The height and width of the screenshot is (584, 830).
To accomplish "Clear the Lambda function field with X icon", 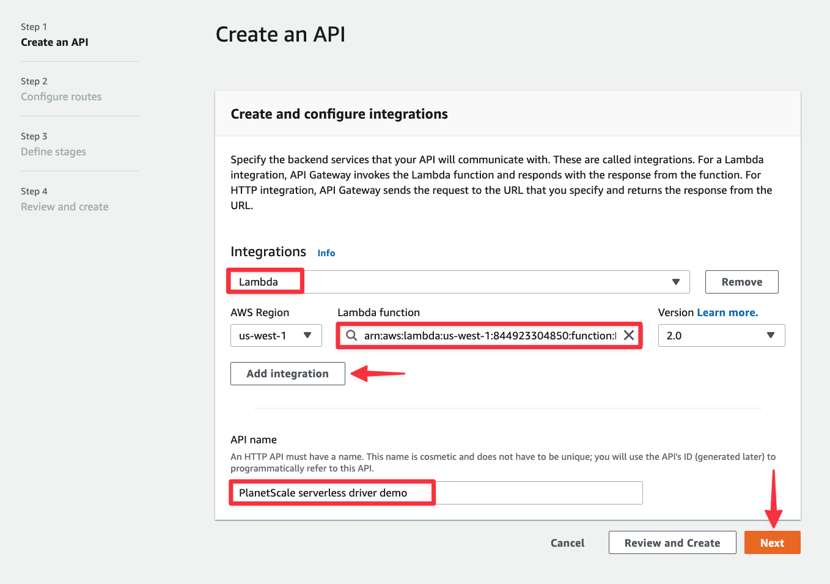I will pyautogui.click(x=628, y=335).
